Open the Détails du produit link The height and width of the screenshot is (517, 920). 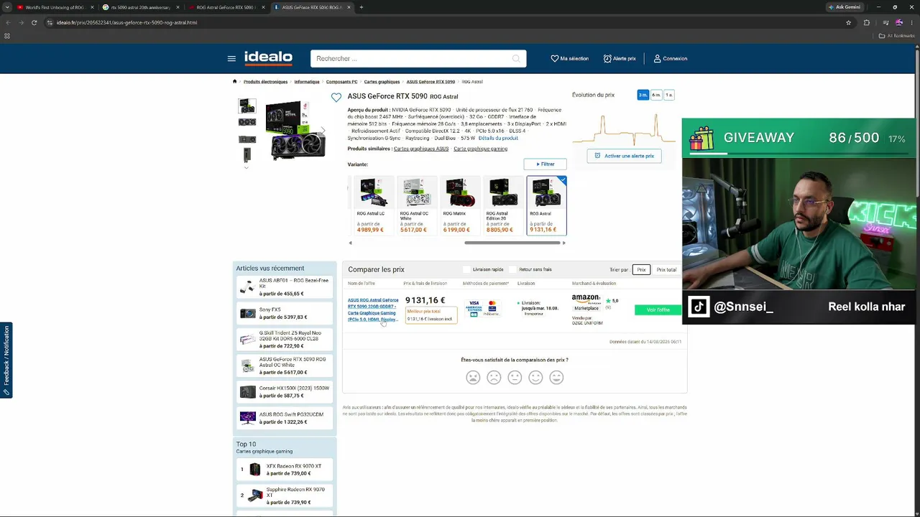tap(498, 138)
